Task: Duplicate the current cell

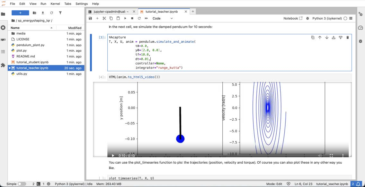Action: click(x=313, y=37)
